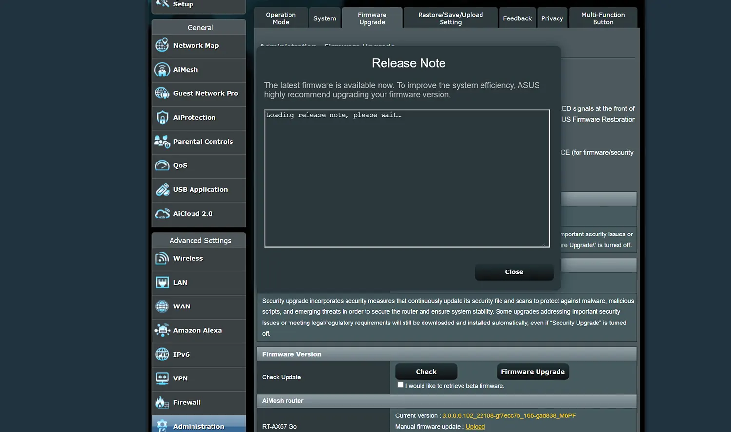Open USB Application icon
The width and height of the screenshot is (731, 432).
pyautogui.click(x=162, y=190)
